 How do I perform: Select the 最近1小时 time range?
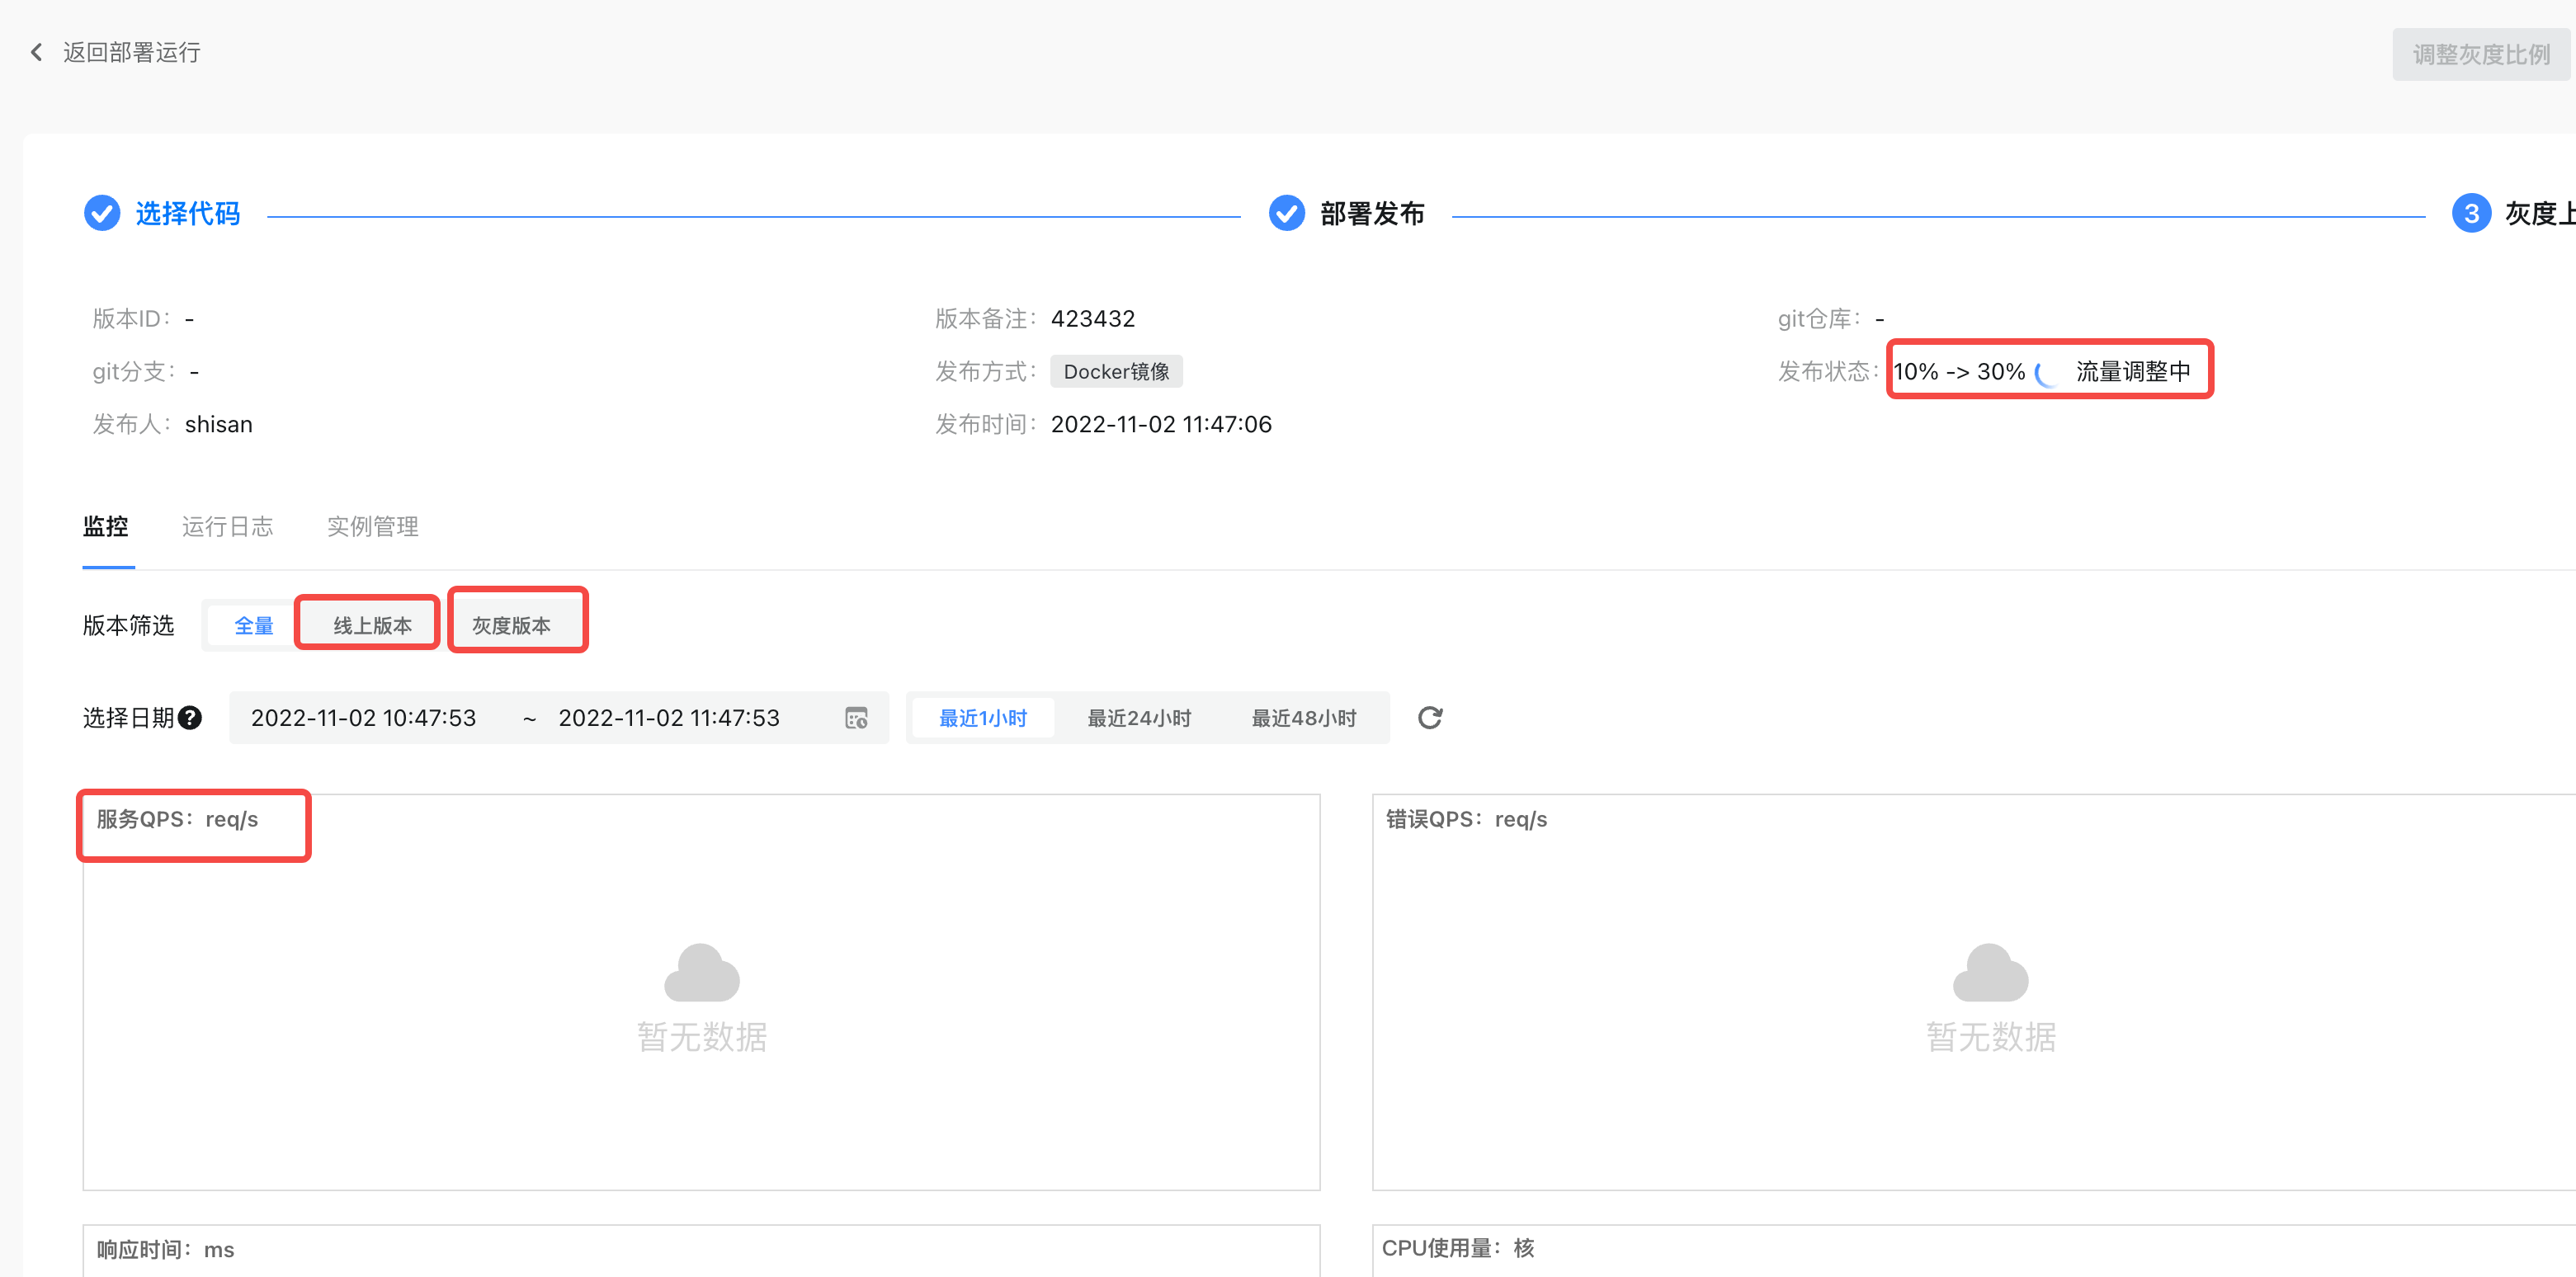click(983, 718)
